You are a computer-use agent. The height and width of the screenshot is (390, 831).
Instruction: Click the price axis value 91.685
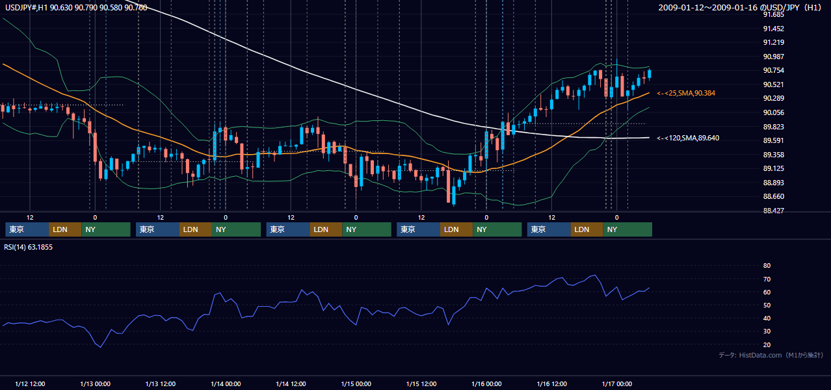[x=773, y=14]
